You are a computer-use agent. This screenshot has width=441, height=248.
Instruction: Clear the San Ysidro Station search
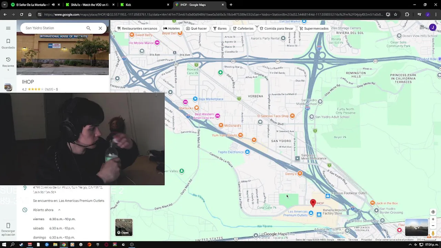pyautogui.click(x=100, y=28)
